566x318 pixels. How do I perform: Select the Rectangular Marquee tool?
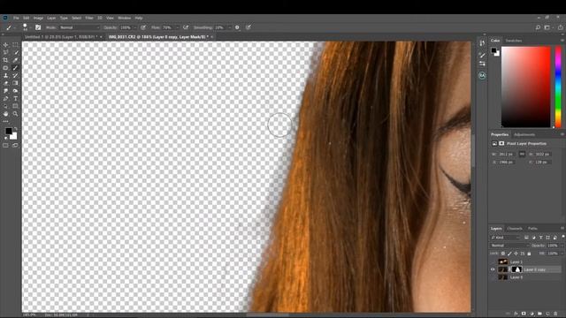(x=15, y=45)
